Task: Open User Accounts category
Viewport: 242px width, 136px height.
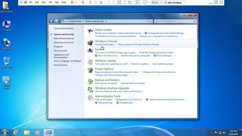Action: 60,51
